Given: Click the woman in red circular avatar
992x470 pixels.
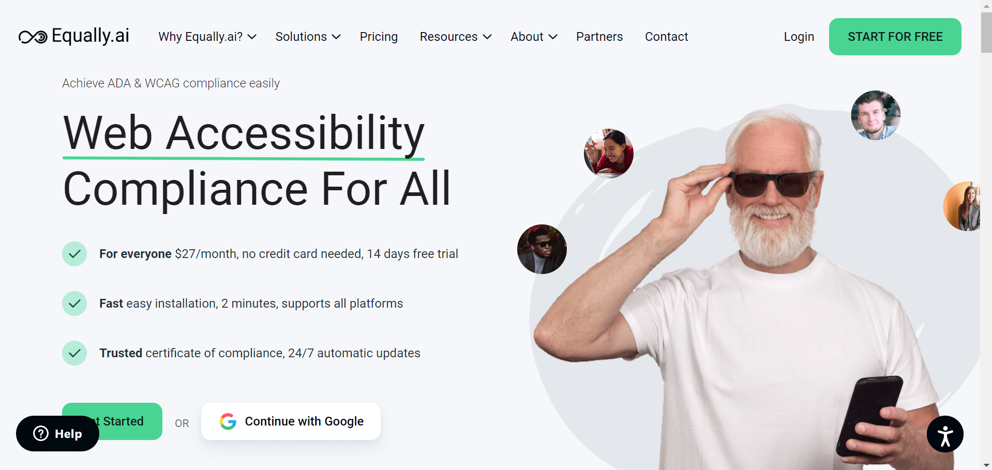Looking at the screenshot, I should [x=609, y=154].
